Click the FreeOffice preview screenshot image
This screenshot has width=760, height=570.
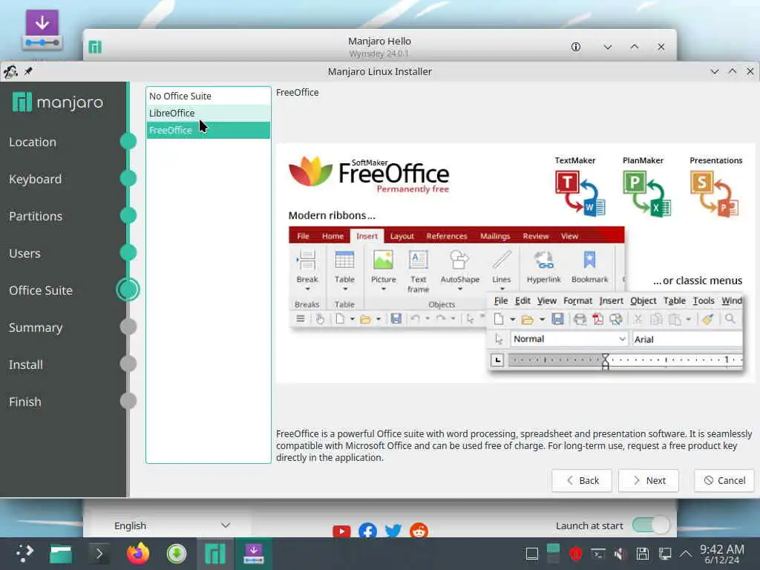(515, 263)
